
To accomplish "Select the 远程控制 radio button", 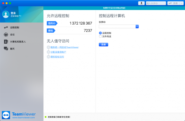I will pos(100,33).
